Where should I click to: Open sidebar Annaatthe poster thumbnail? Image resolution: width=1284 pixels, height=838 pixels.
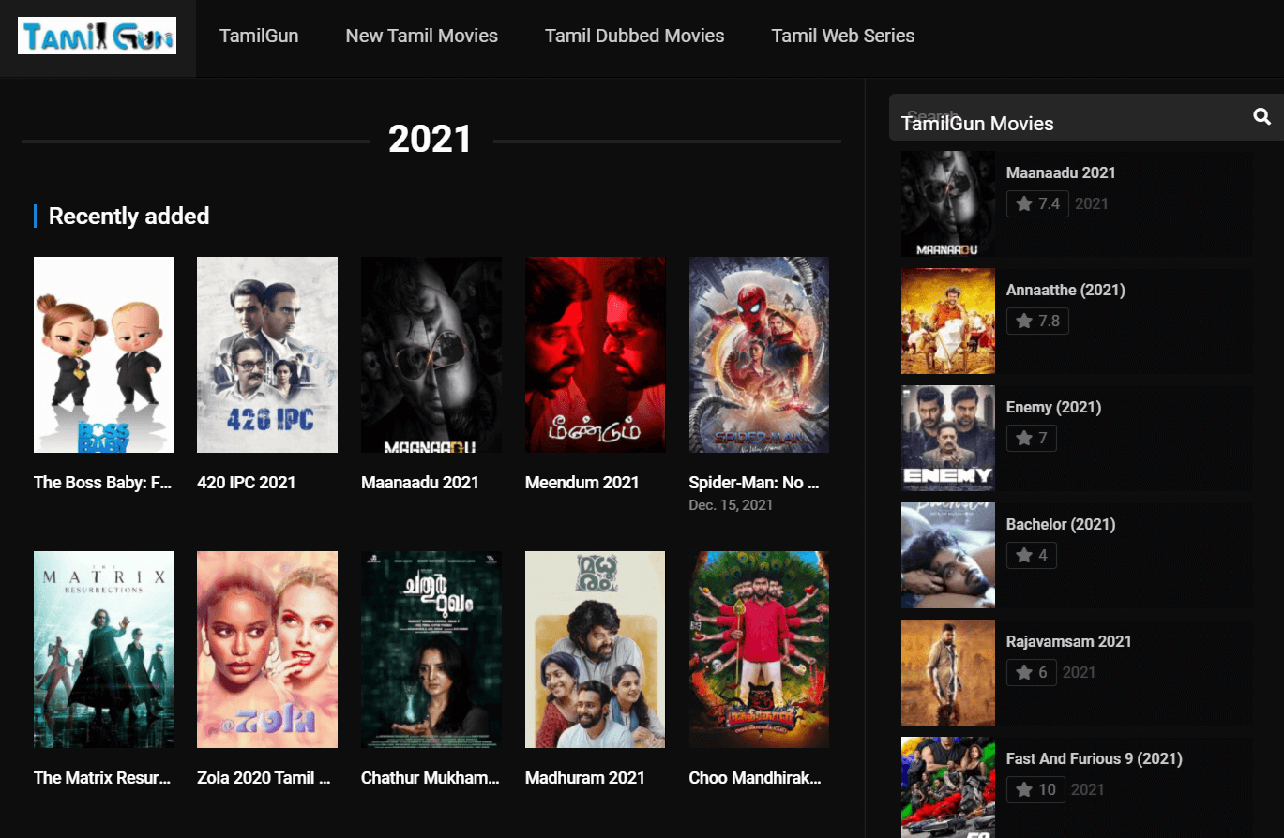click(948, 322)
